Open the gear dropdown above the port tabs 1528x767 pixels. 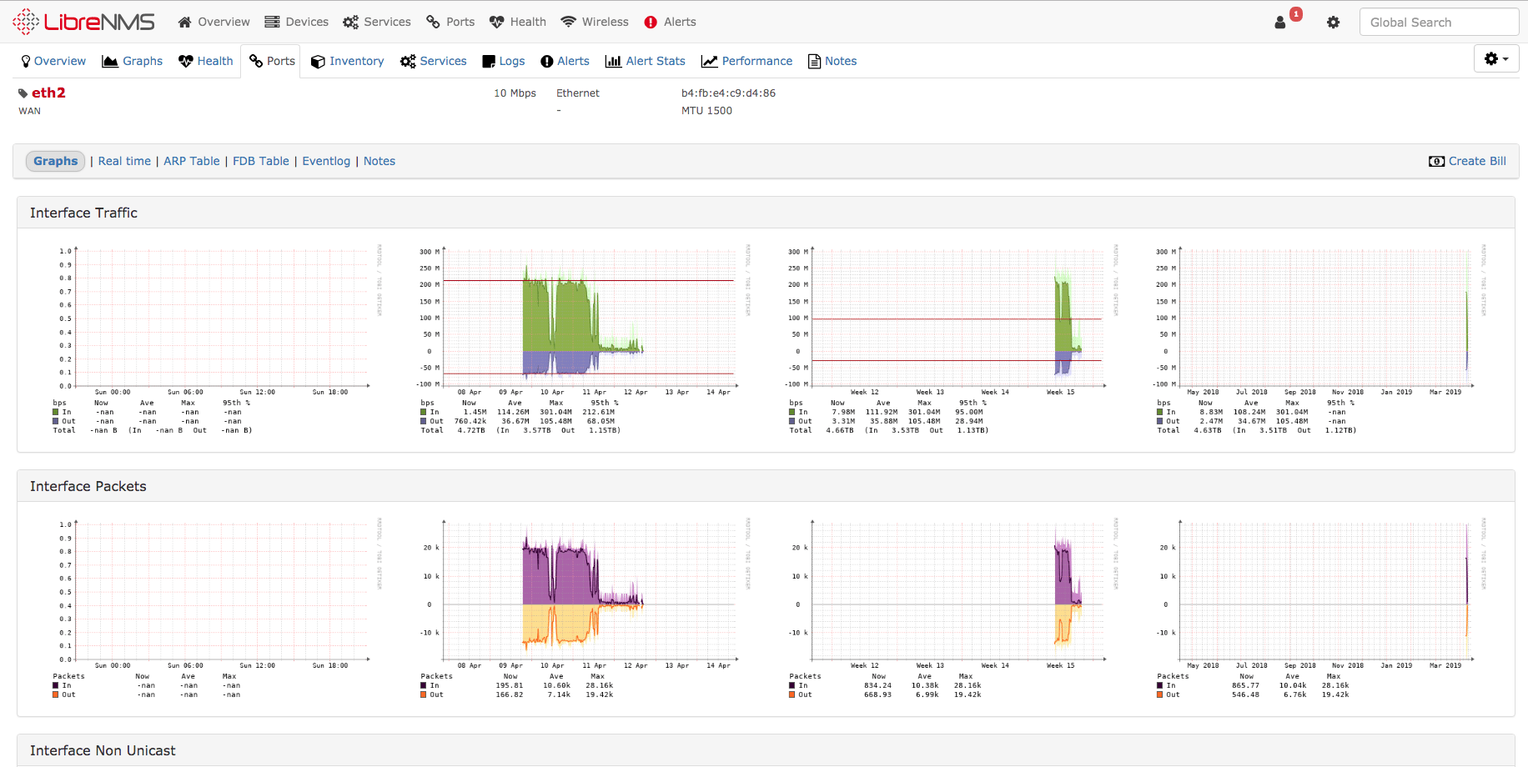1495,58
